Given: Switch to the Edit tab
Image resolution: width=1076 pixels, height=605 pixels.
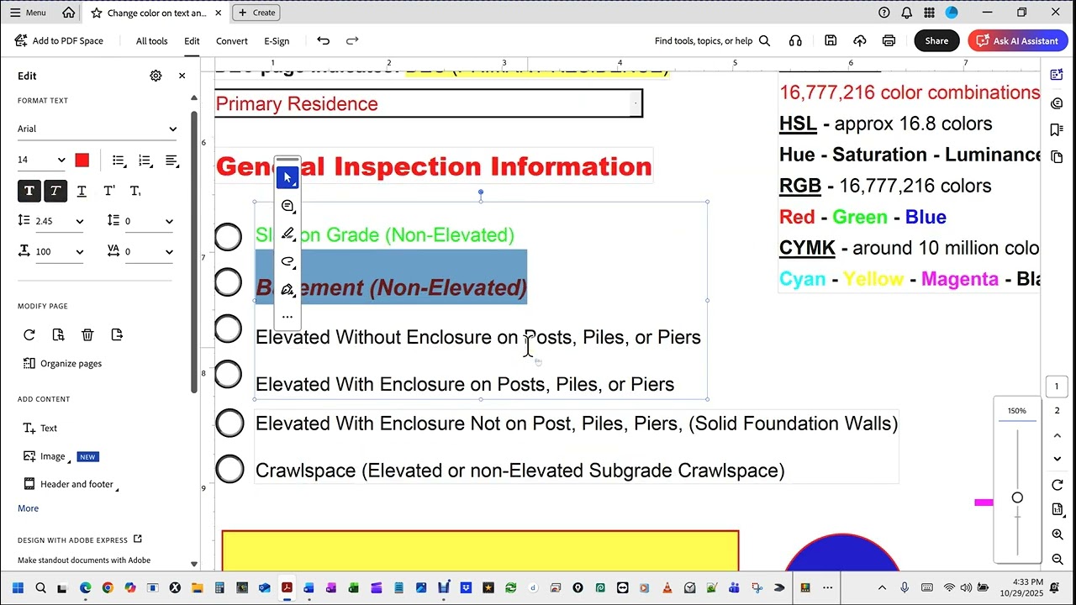Looking at the screenshot, I should [192, 41].
